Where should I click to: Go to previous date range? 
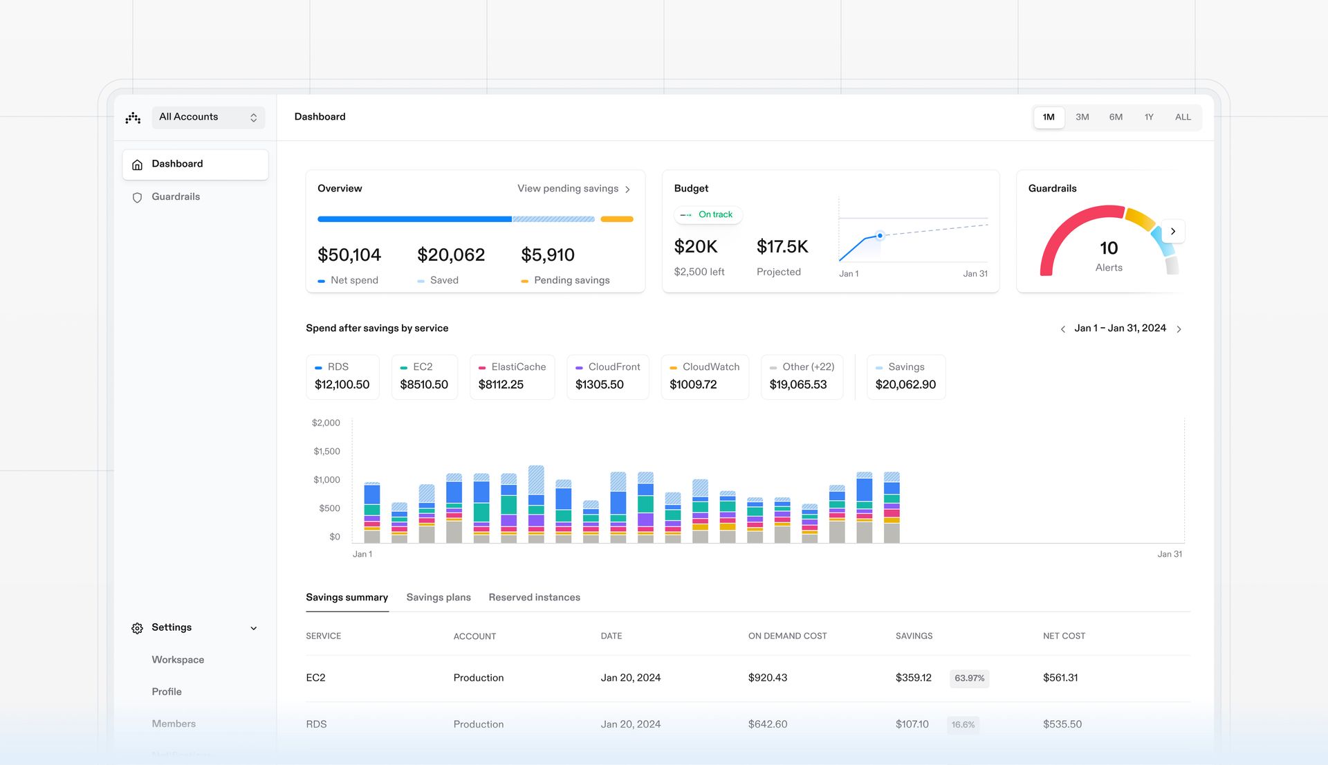(x=1063, y=329)
